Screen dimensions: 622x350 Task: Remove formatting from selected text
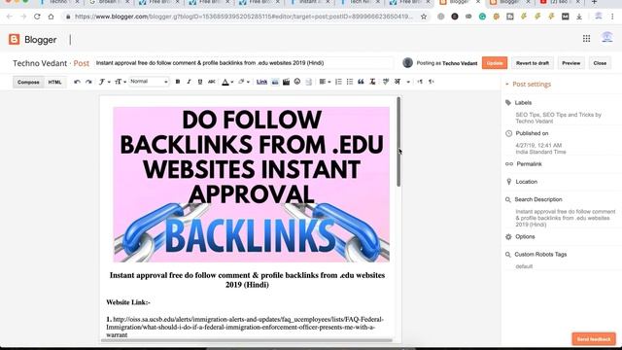(x=372, y=82)
